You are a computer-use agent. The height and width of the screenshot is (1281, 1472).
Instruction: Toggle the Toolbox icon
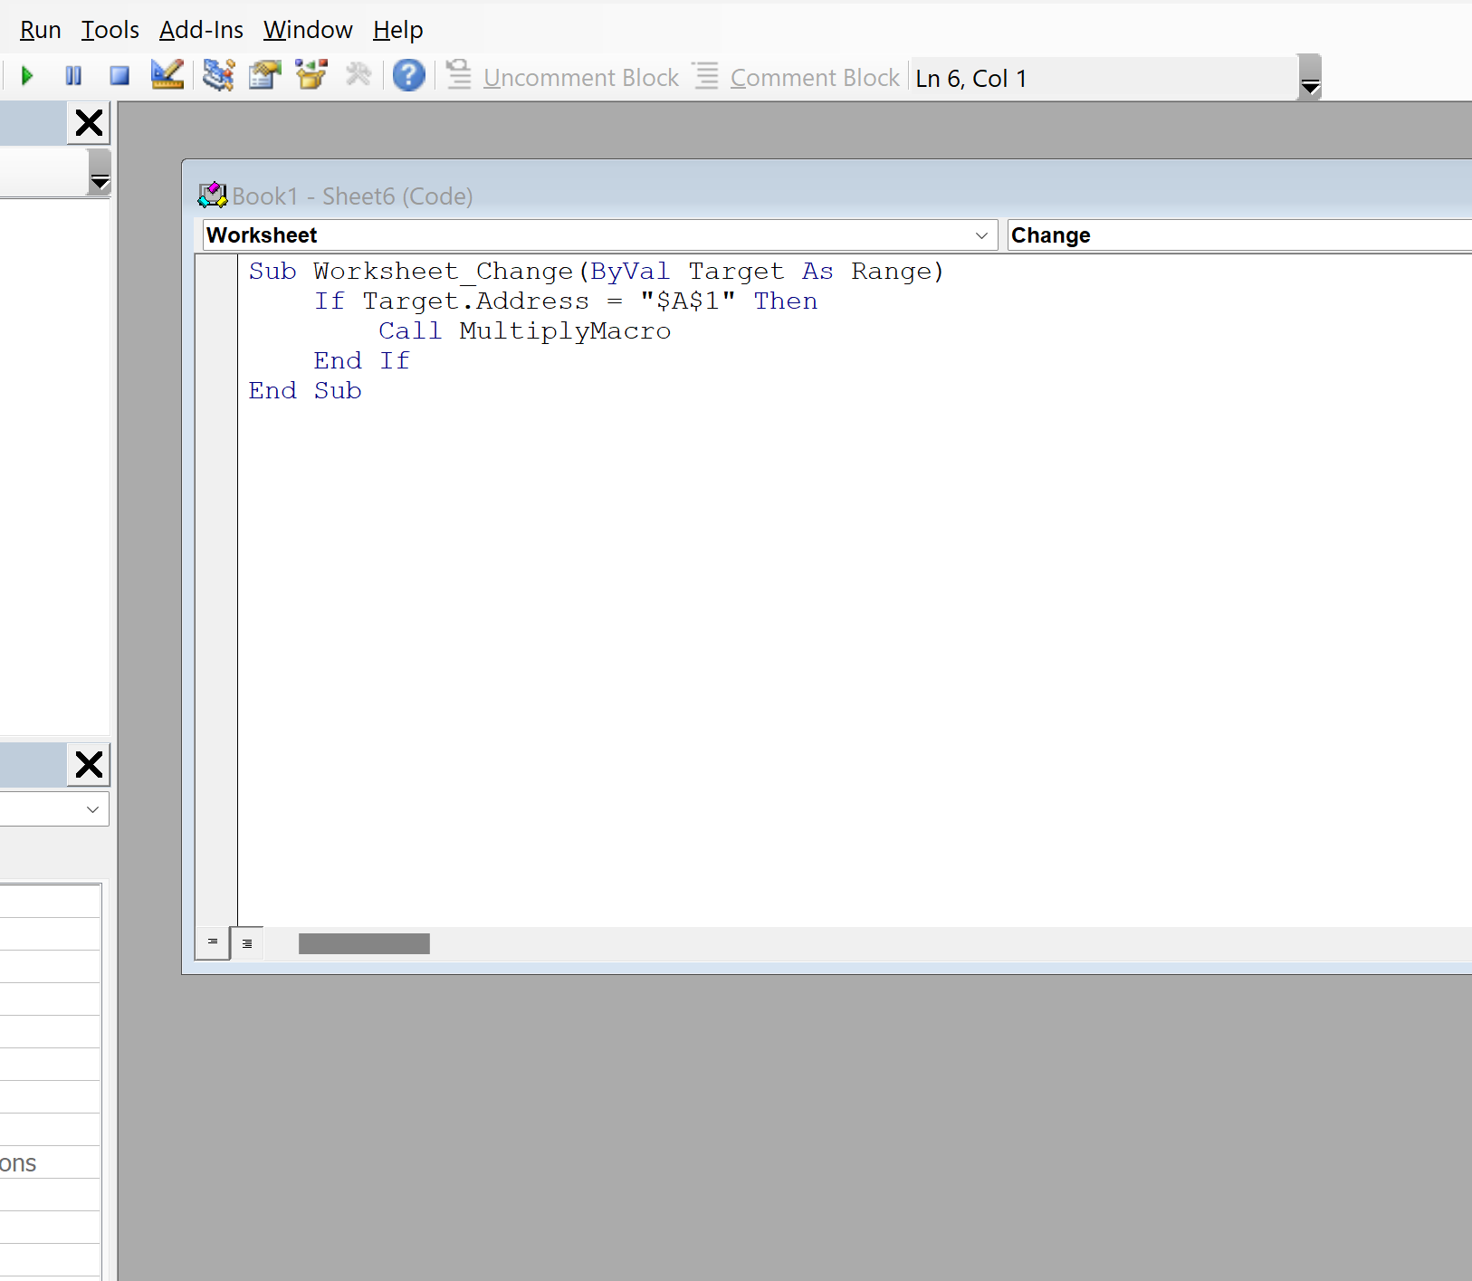point(359,76)
